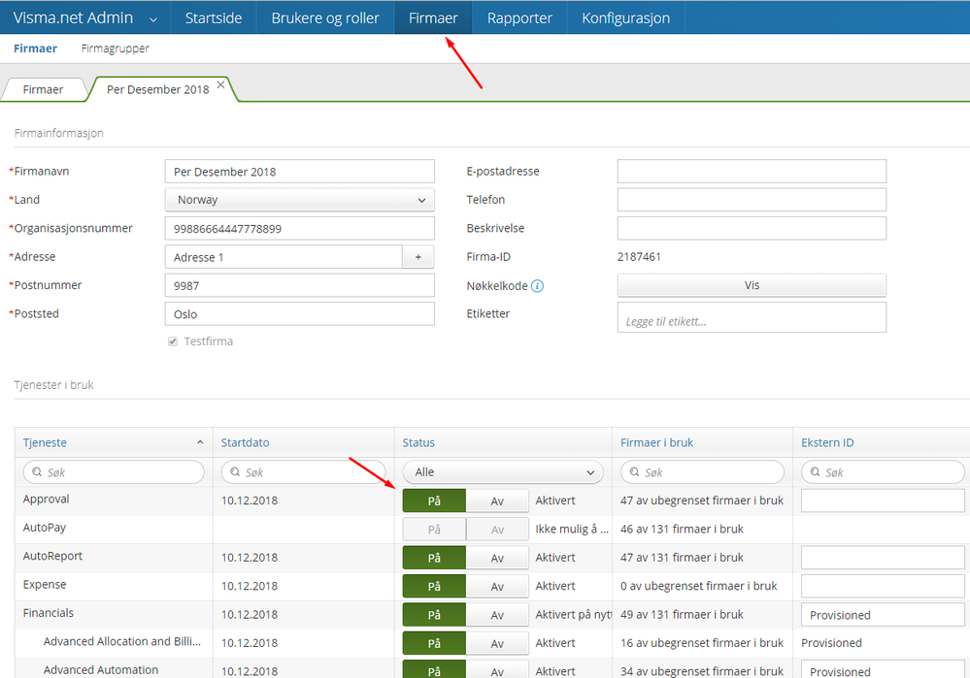
Task: Open the Konfigurasjon menu
Action: pyautogui.click(x=625, y=17)
